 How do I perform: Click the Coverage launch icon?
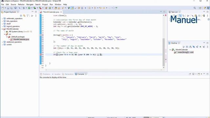point(35,8)
